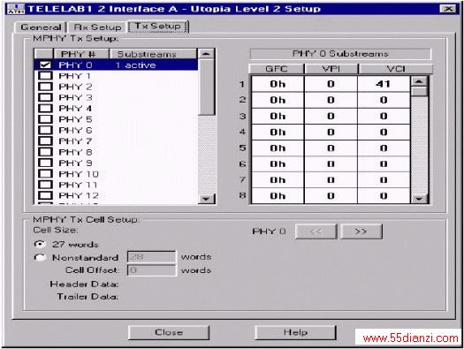Click the VPI cell in substream row 1
The image size is (464, 349).
tap(331, 84)
